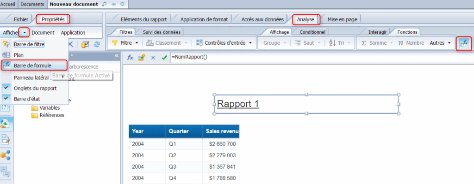Image resolution: width=474 pixels, height=184 pixels.
Task: Expand the Filtre dropdown arrow
Action: point(137,43)
